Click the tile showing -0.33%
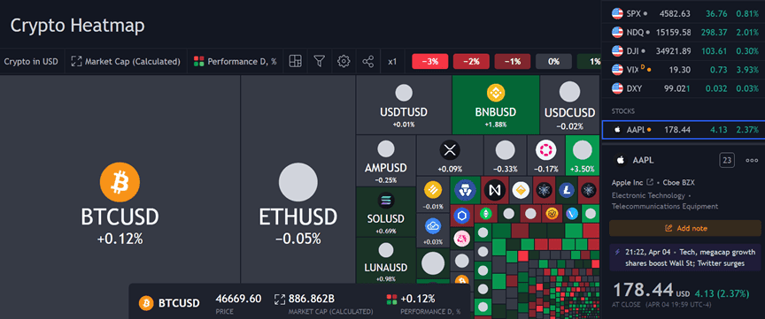Viewport: 765px width, 319px height. (x=505, y=155)
